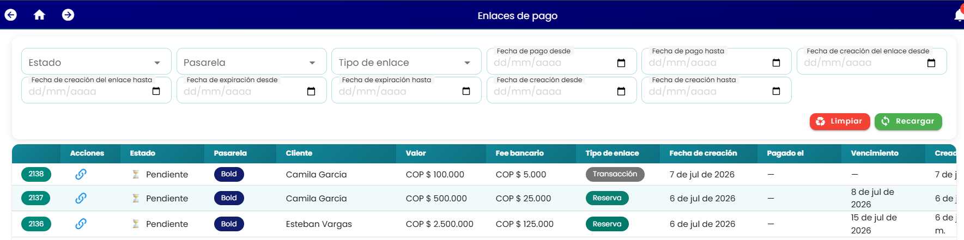Open the notifications bell
Image resolution: width=964 pixels, height=240 pixels.
coord(959,15)
